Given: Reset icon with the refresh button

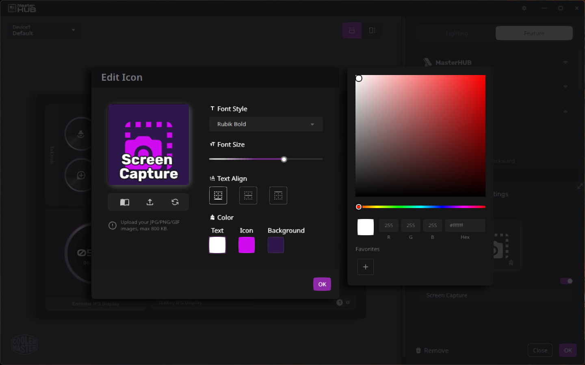Looking at the screenshot, I should [x=175, y=202].
